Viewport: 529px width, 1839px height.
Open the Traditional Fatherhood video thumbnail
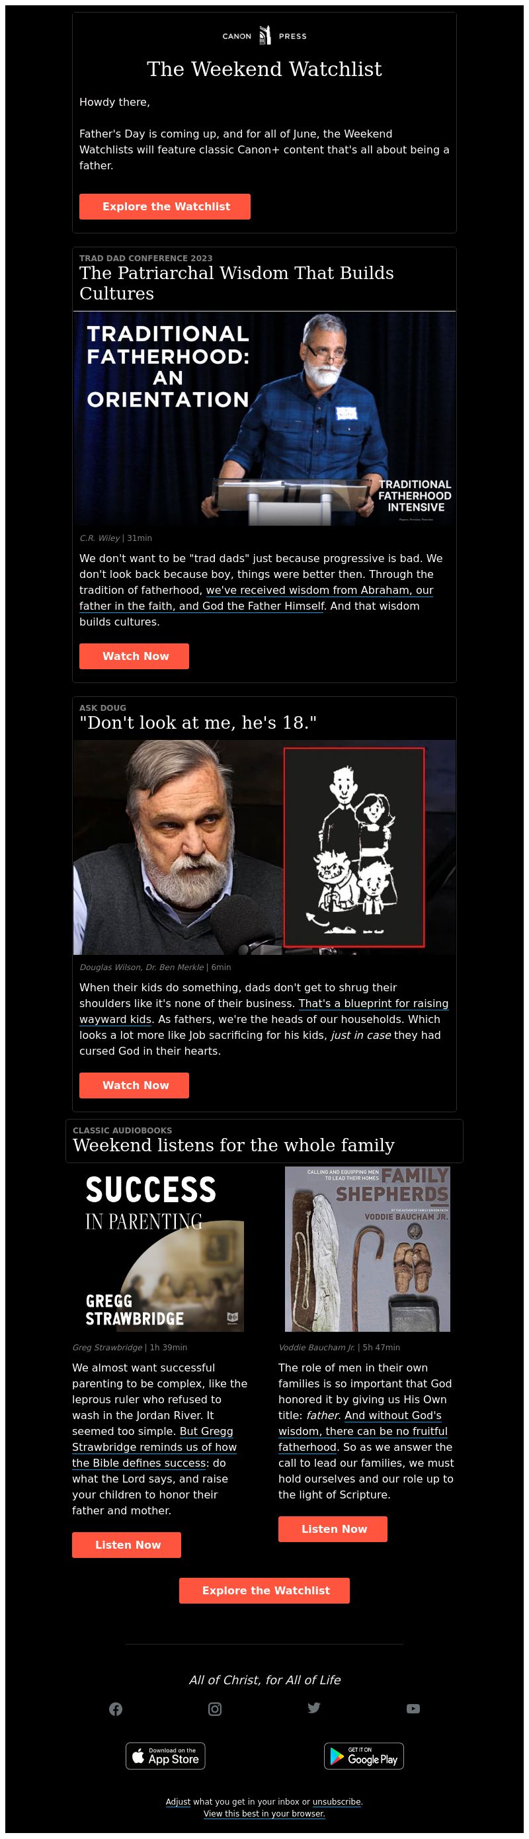click(264, 419)
